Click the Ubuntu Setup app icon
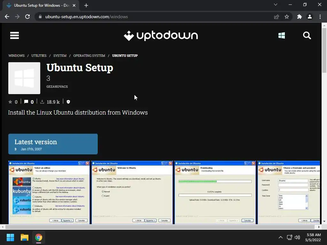 click(24, 78)
